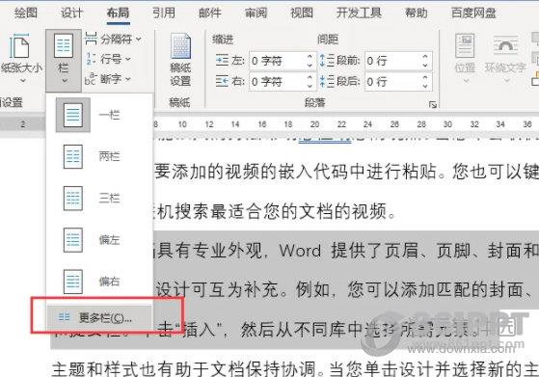Switch to the 视图 tab
The height and width of the screenshot is (377, 539).
tap(302, 13)
